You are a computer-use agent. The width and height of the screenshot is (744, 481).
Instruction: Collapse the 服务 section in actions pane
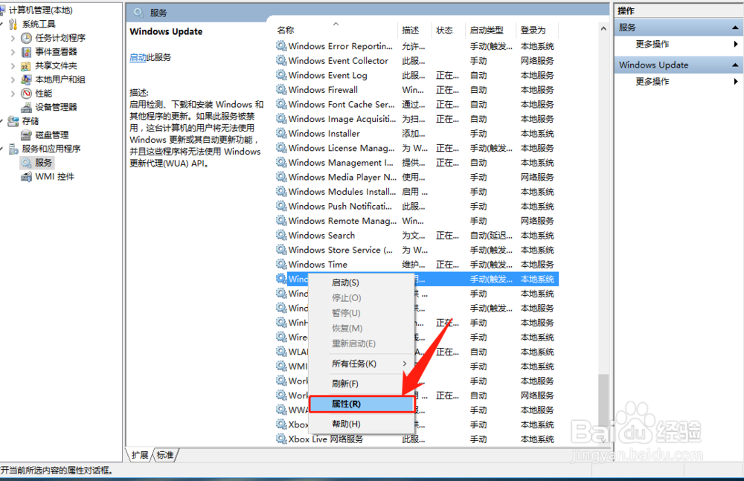735,28
